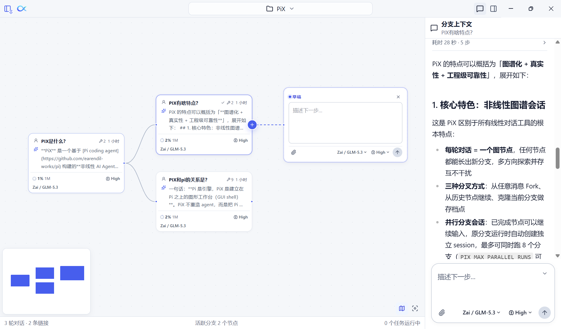This screenshot has width=561, height=329.
Task: Click the wrench tool count on PIX是什么? node
Action: [x=102, y=141]
